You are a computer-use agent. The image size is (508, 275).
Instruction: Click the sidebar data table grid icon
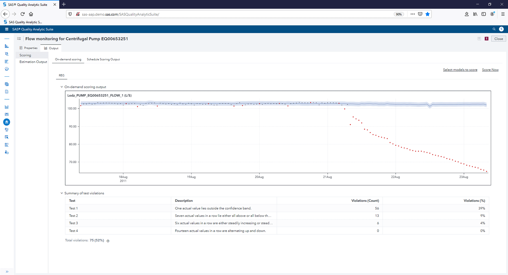click(7, 84)
